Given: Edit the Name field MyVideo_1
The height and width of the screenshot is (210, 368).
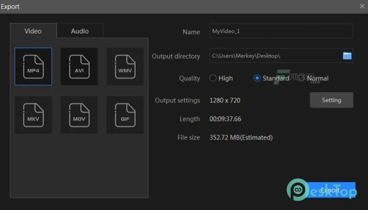Looking at the screenshot, I should [x=281, y=31].
